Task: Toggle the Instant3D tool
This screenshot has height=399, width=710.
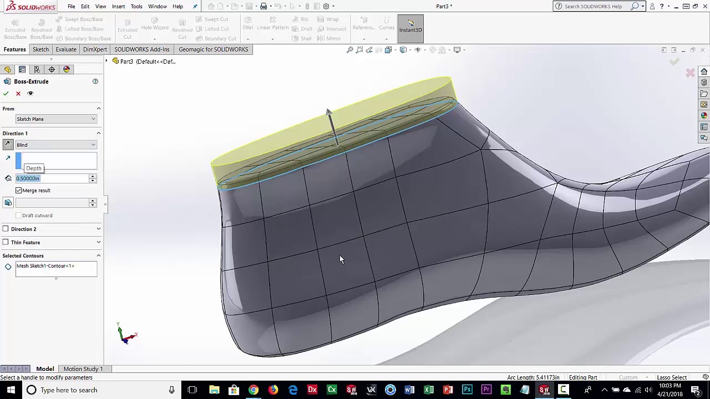Action: pos(410,28)
